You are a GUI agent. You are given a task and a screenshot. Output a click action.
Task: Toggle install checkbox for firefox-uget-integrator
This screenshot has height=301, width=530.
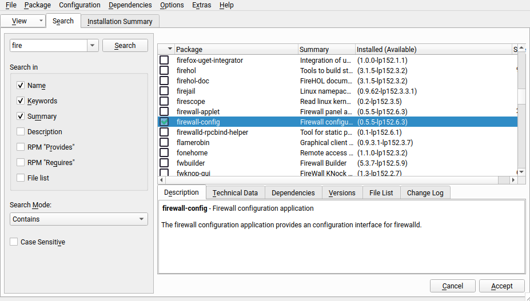click(x=164, y=60)
